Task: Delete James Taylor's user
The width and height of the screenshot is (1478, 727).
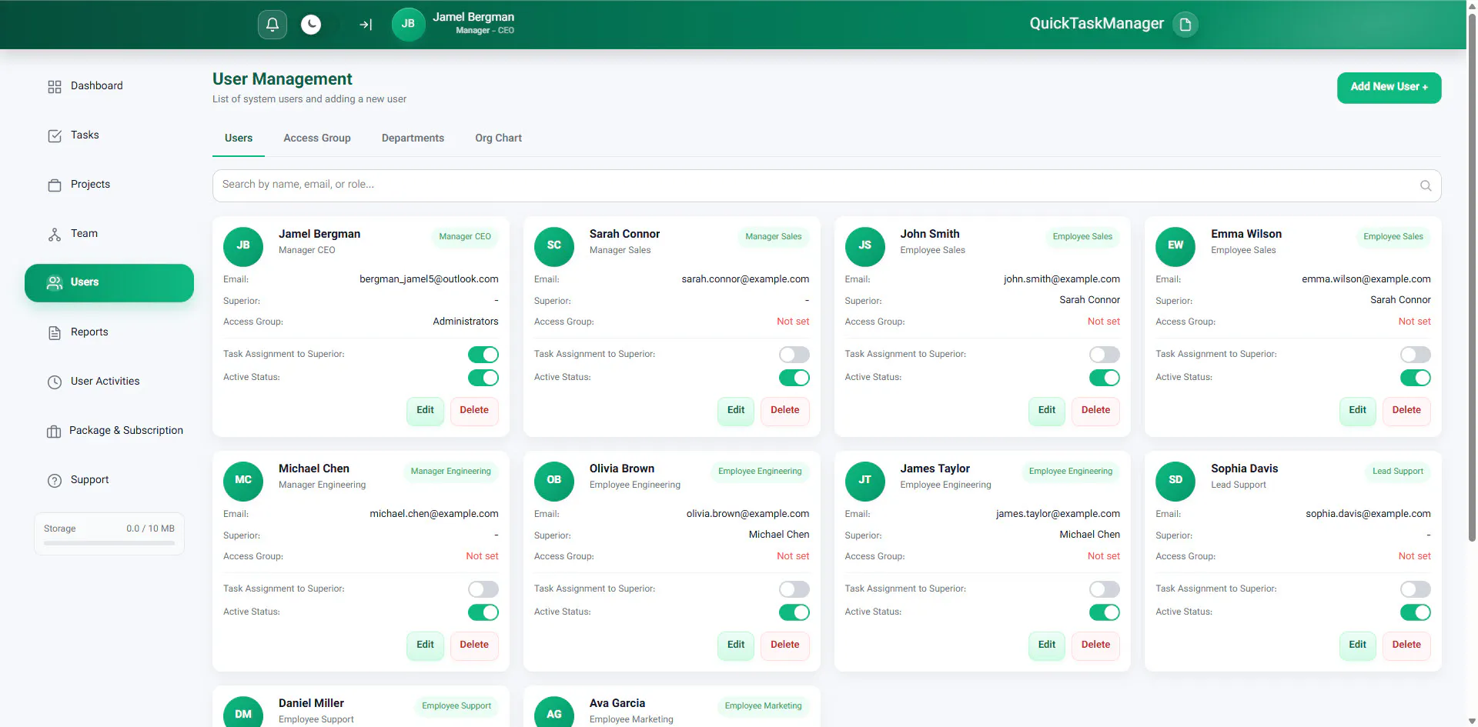Action: (1095, 645)
